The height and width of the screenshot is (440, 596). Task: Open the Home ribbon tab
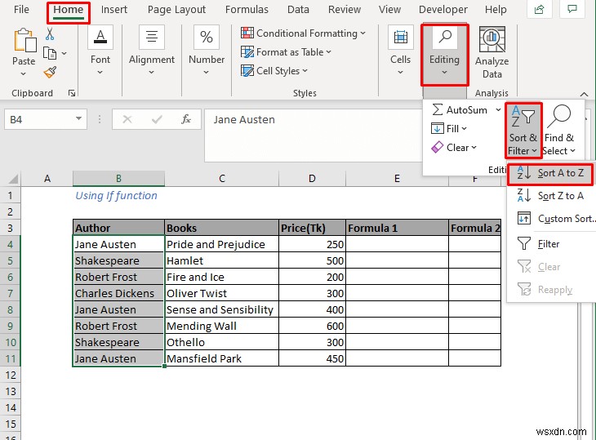tap(69, 10)
